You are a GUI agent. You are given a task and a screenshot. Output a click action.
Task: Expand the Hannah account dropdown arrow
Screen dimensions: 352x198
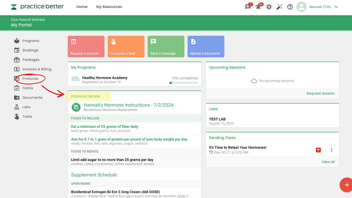(x=336, y=7)
